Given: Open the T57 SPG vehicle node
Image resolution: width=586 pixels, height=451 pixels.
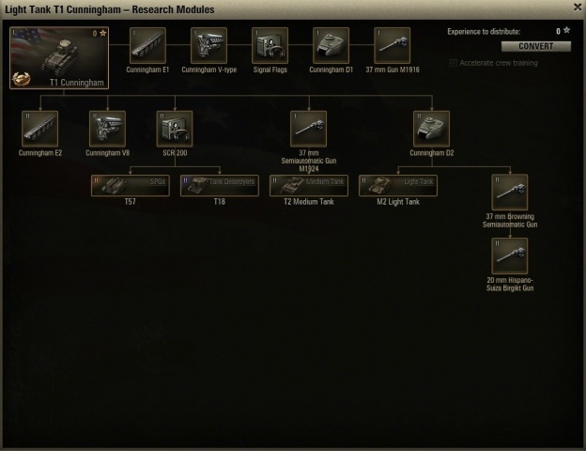Looking at the screenshot, I should [130, 185].
